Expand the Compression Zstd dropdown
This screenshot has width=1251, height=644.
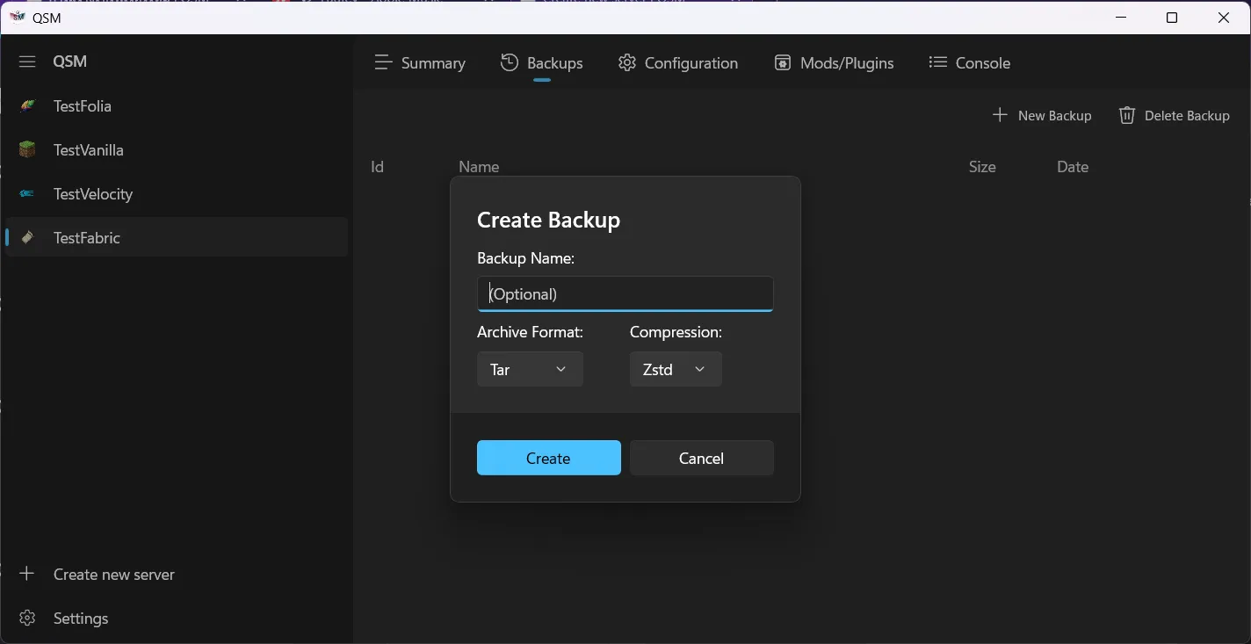[x=676, y=370]
